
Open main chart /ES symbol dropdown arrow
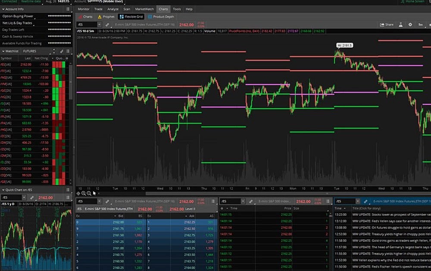[99, 25]
